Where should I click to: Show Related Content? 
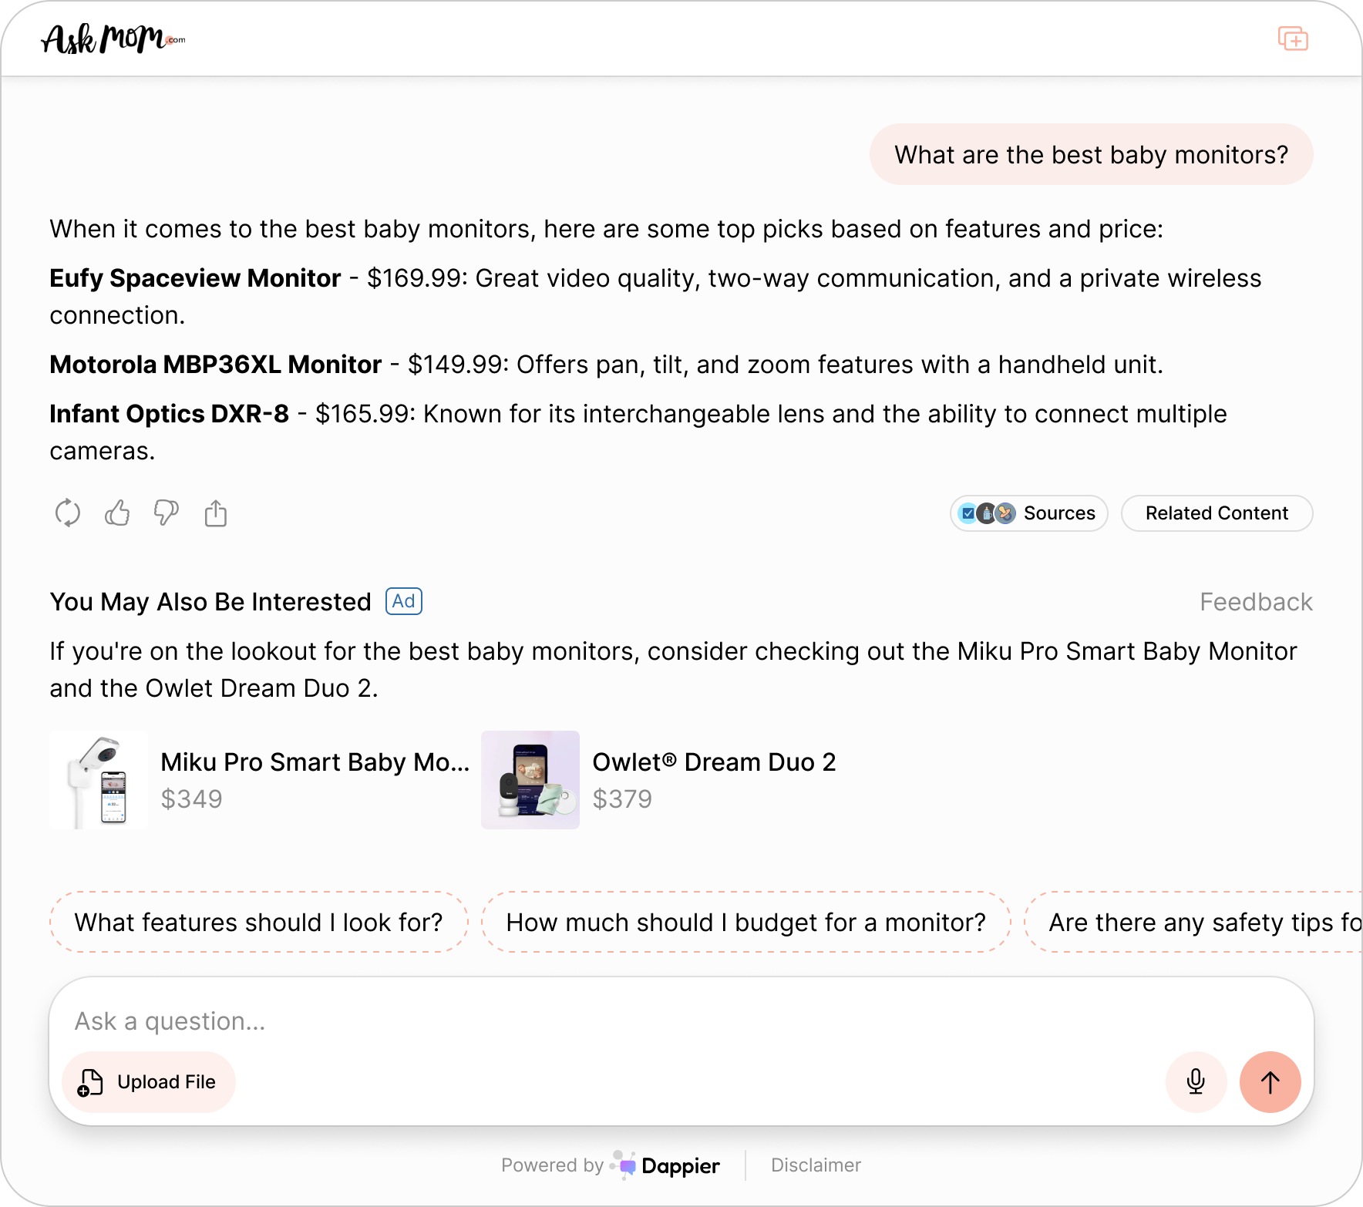pos(1217,513)
